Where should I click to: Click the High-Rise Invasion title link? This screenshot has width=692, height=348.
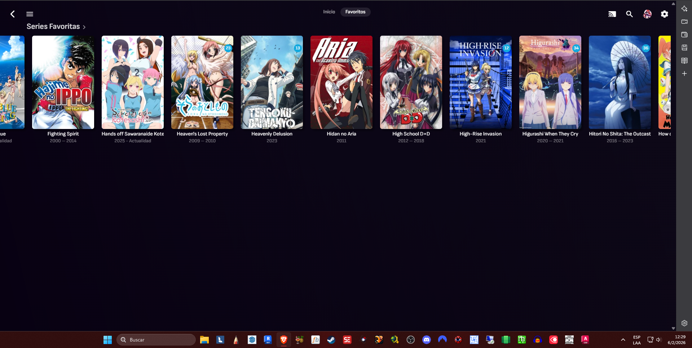(481, 134)
